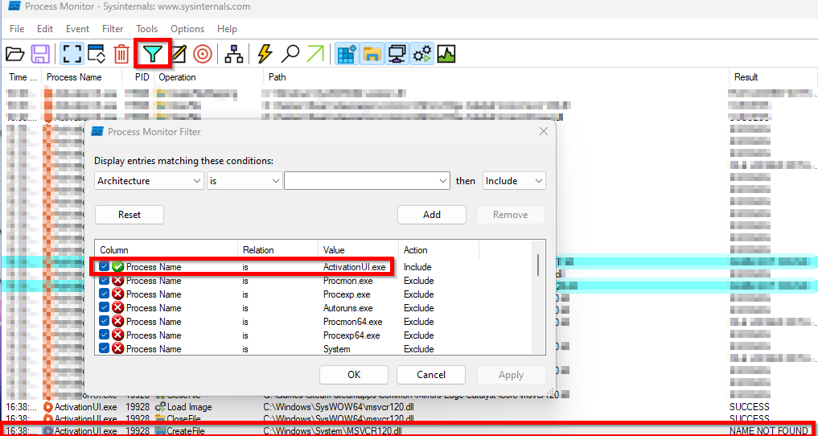The image size is (818, 436).
Task: Uncheck the Procexp64.exe filter checkbox
Action: [105, 335]
